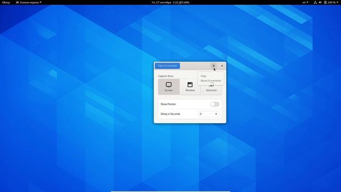Open the clock and calendar panel

click(170, 2)
